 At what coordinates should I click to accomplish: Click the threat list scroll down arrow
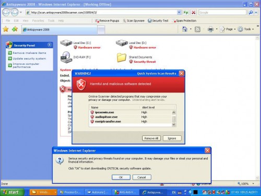click(x=174, y=124)
